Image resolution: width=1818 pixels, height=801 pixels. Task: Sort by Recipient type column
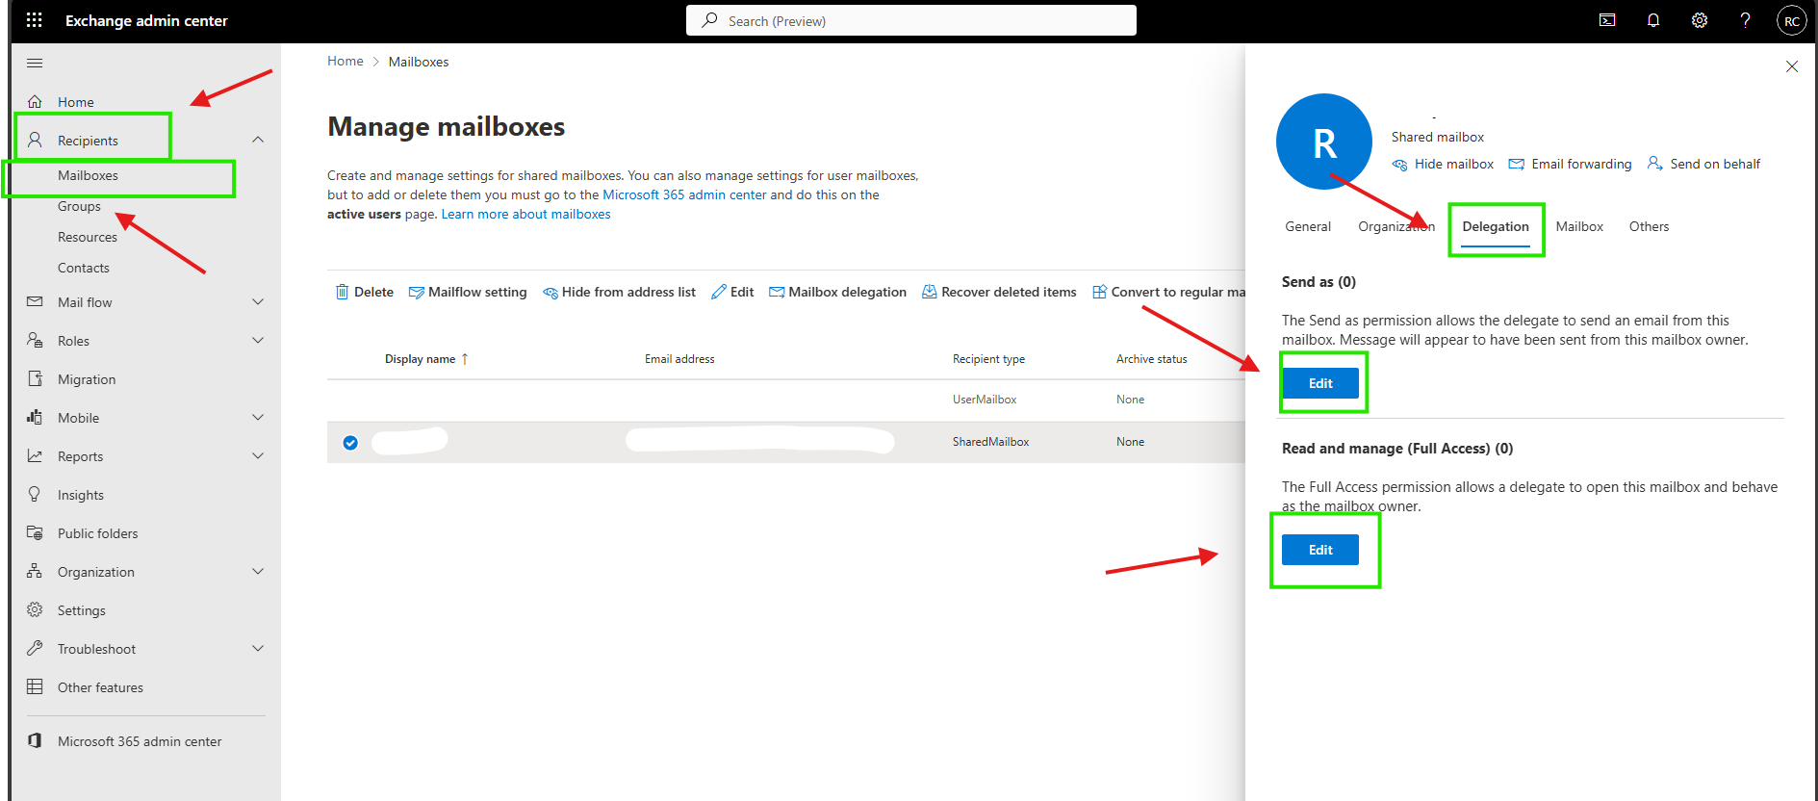pos(988,359)
